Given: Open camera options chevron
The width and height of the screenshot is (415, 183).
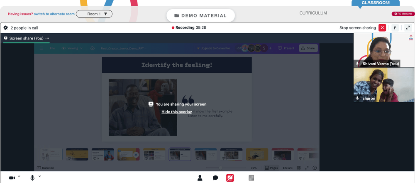Looking at the screenshot, I should pyautogui.click(x=19, y=176).
